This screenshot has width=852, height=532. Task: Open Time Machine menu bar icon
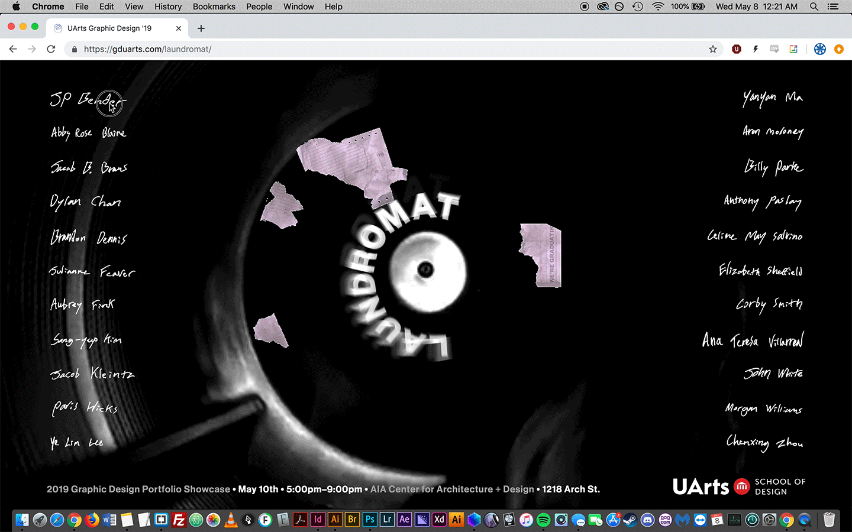pos(637,7)
